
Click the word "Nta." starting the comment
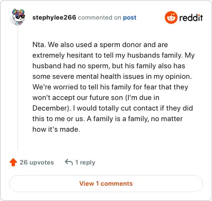pyautogui.click(x=39, y=44)
